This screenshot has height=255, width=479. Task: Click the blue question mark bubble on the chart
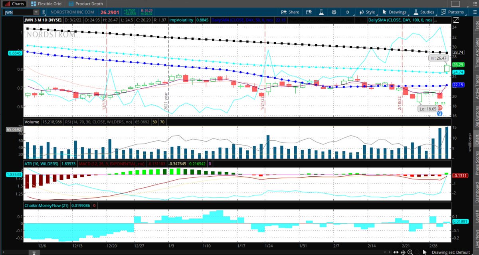[440, 113]
